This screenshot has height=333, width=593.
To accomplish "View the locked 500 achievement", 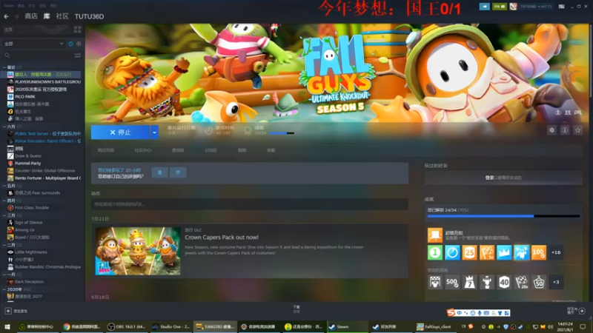I will click(452, 283).
